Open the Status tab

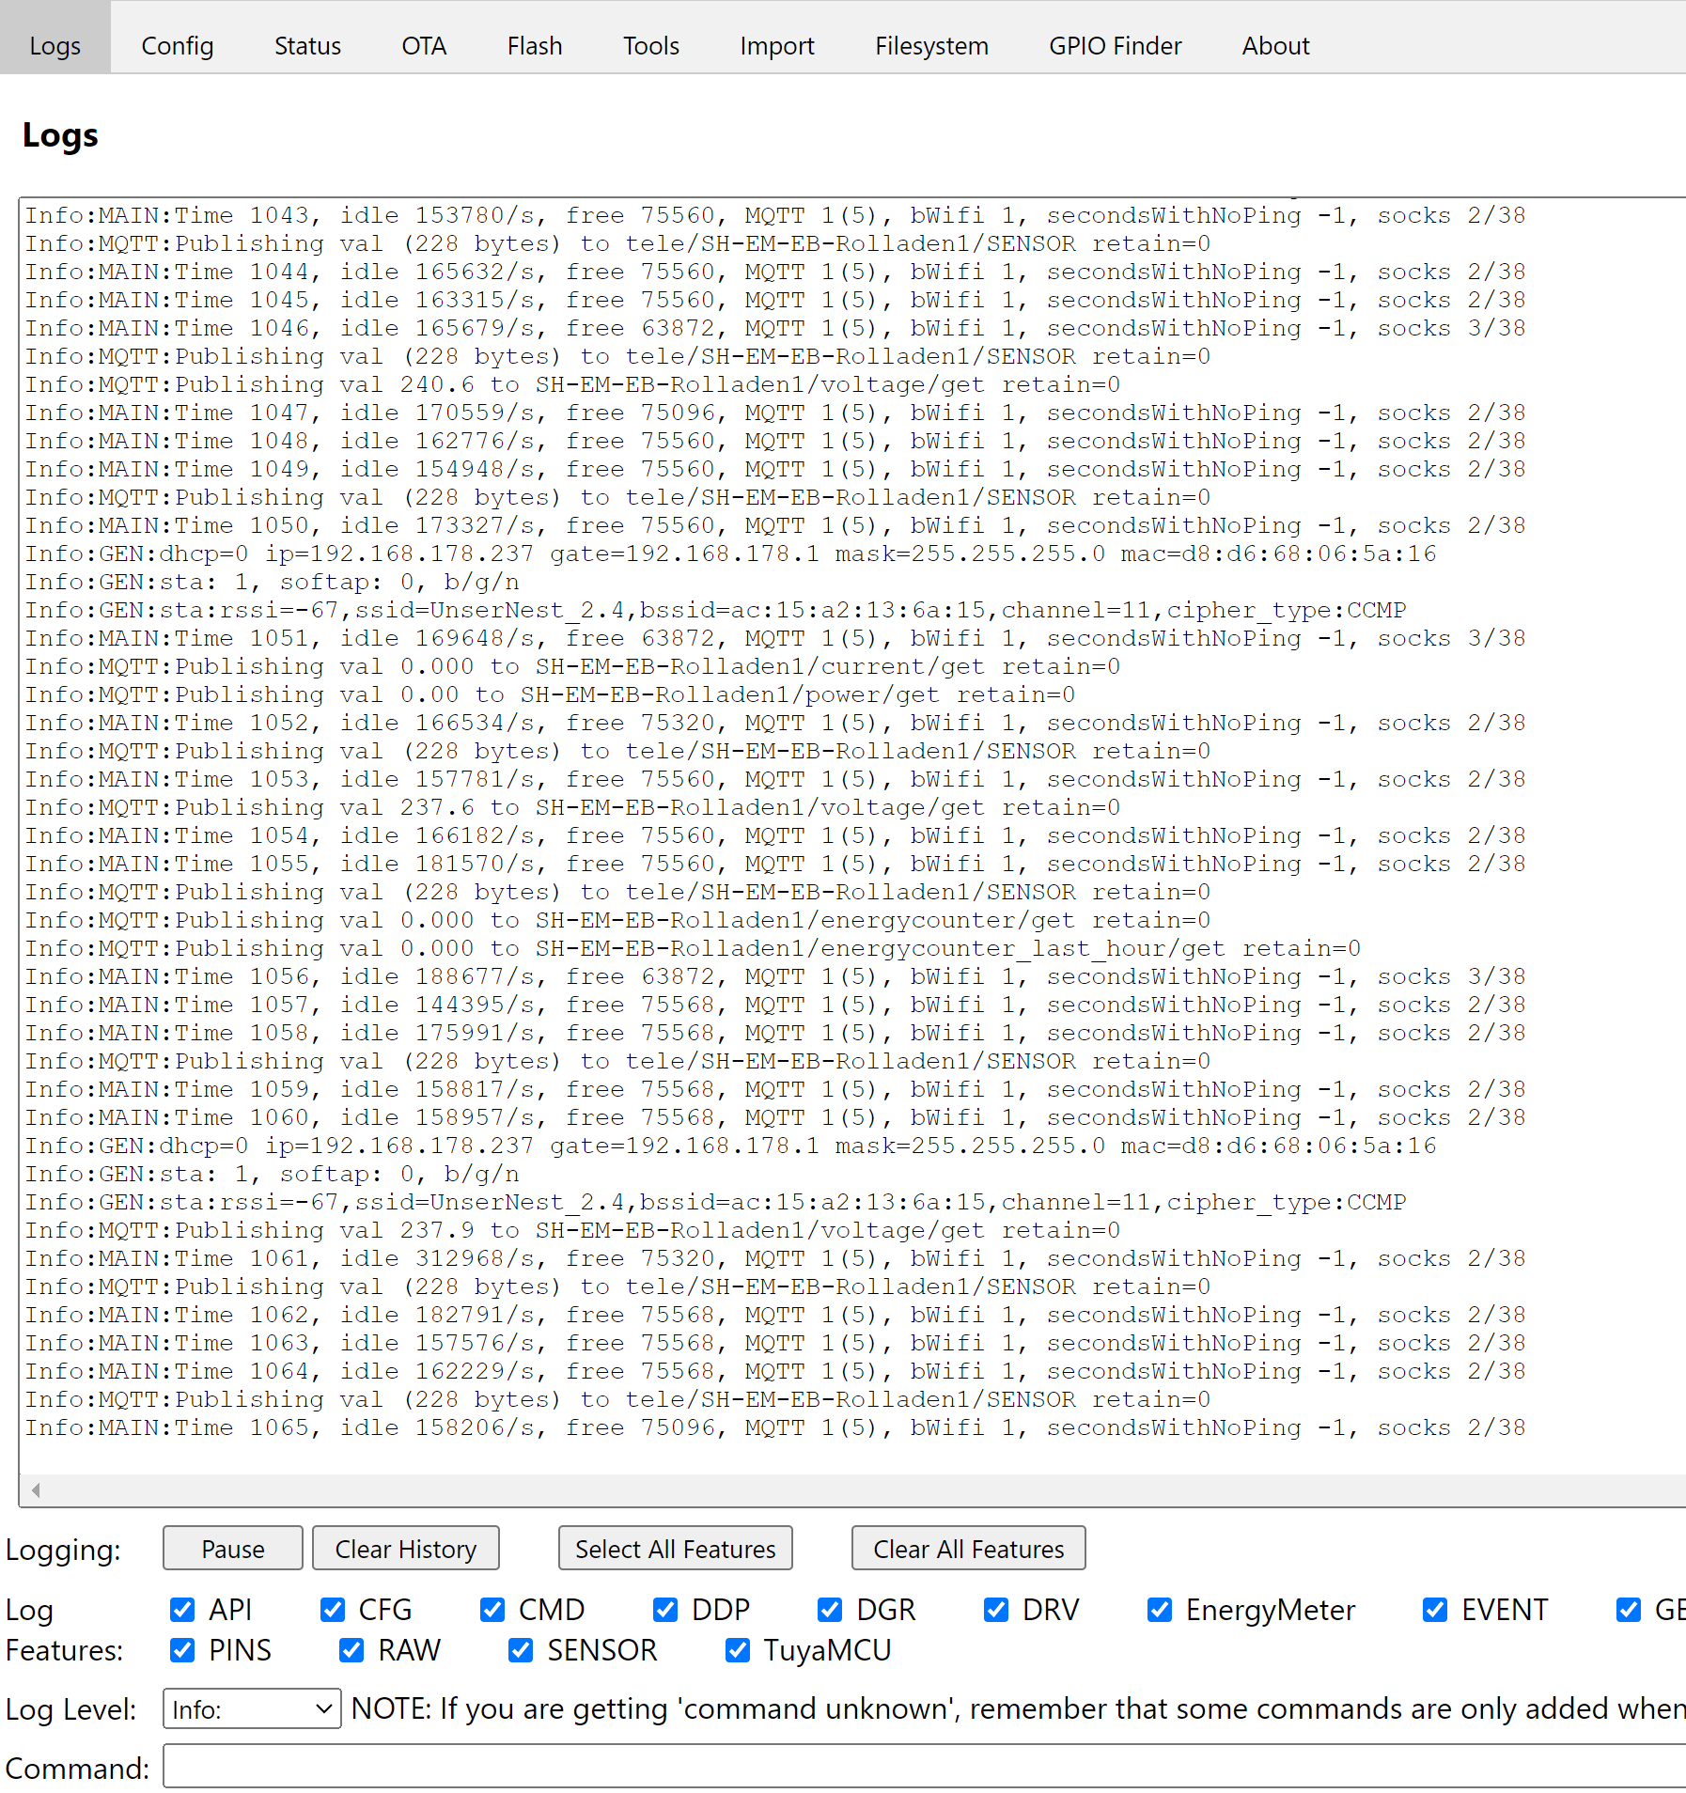point(307,45)
